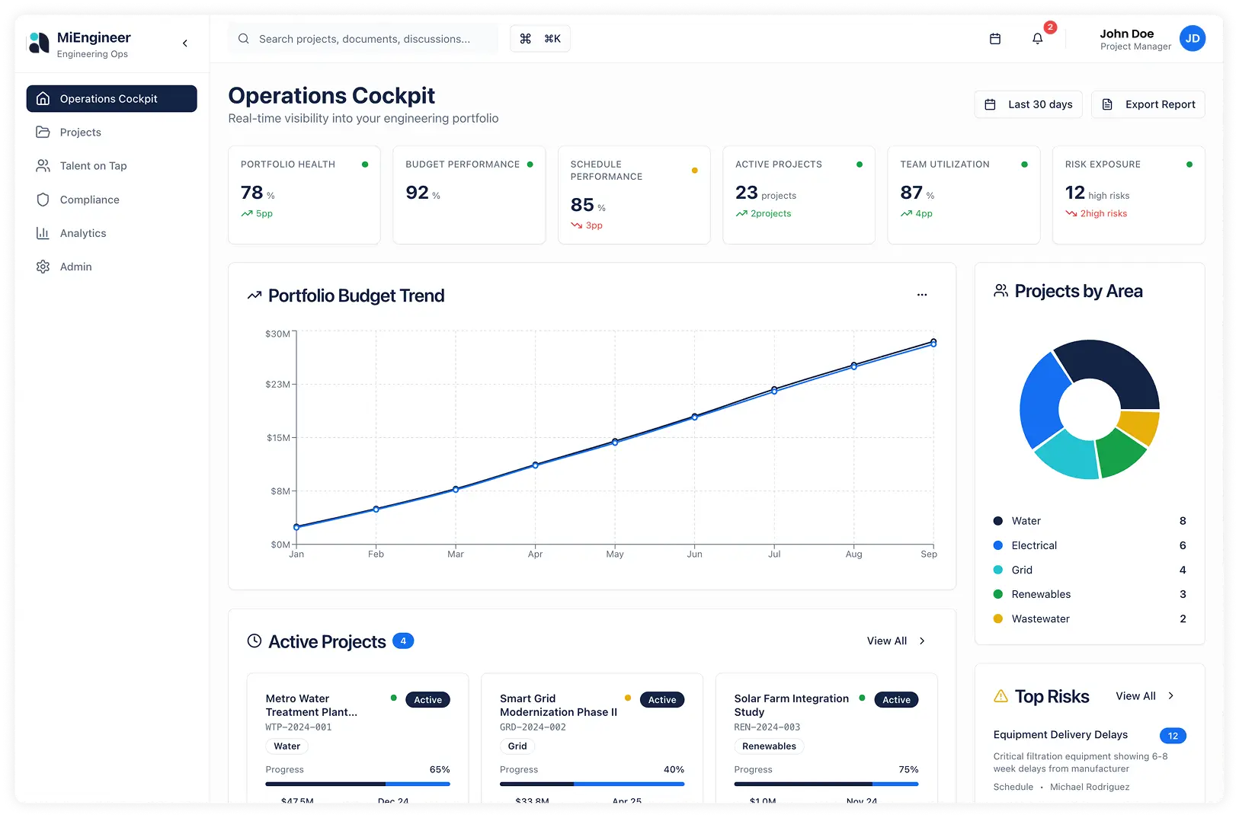Open Portfolio Budget Trend options menu
This screenshot has height=818, width=1239.
922,295
